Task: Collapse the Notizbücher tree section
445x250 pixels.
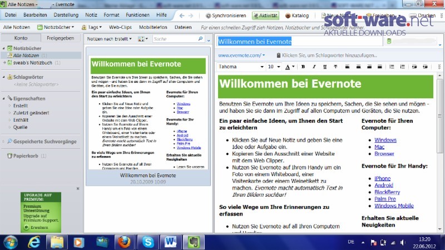Action: click(x=4, y=48)
